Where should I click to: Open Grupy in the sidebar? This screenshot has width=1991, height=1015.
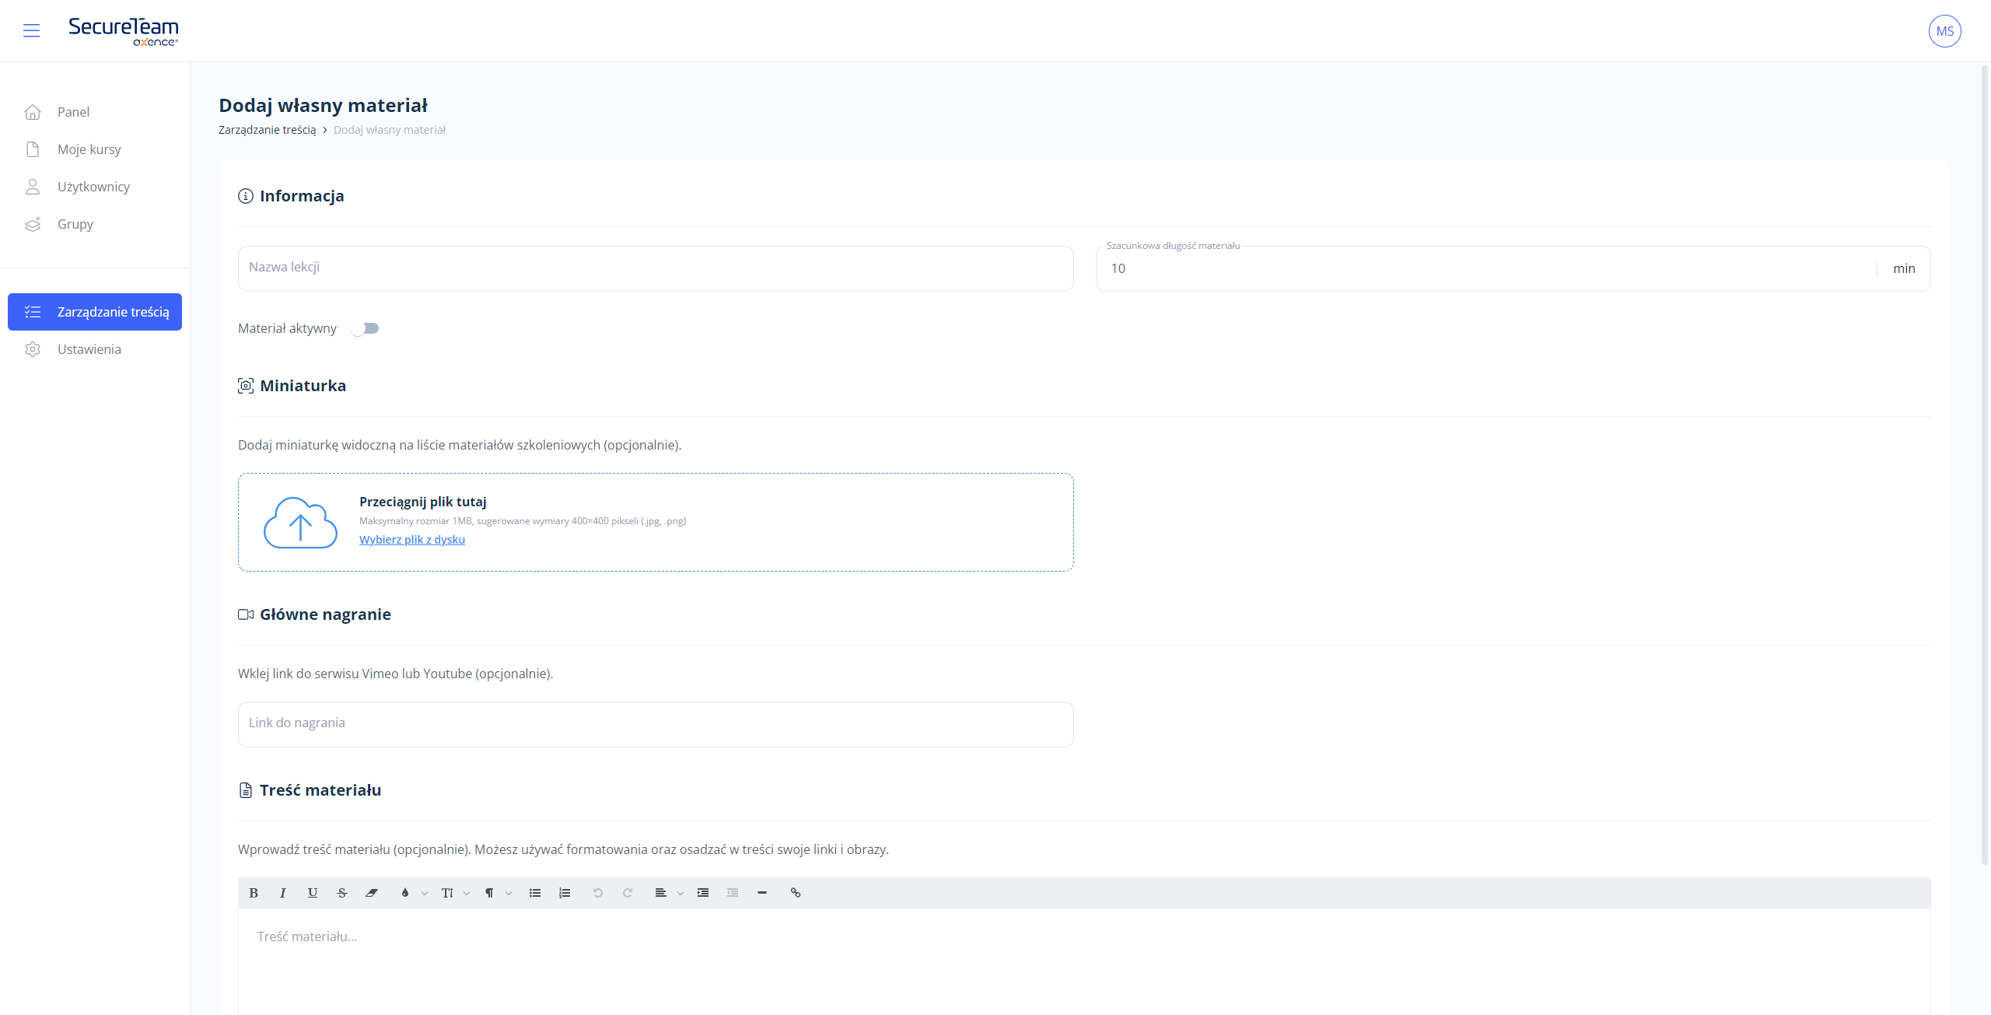point(95,224)
